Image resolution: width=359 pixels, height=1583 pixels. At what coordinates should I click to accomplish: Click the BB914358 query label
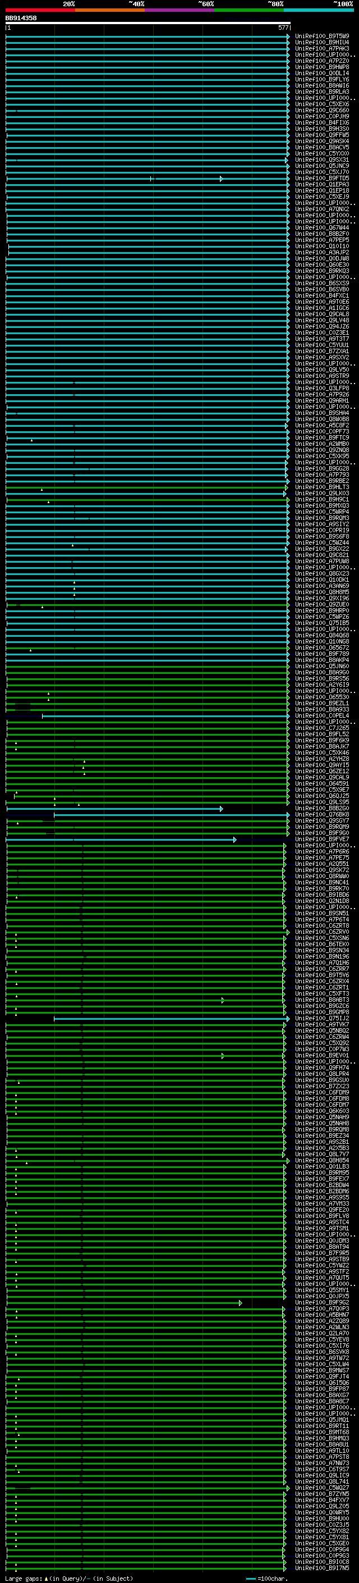point(21,19)
